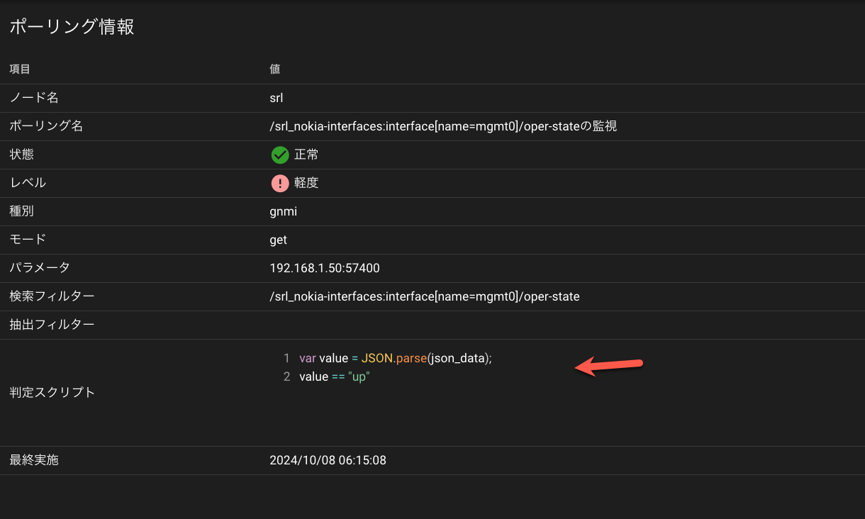
Task: Select the 2024/10/08 06:15:08 timestamp
Action: [328, 460]
